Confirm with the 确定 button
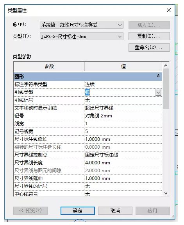 (77, 211)
